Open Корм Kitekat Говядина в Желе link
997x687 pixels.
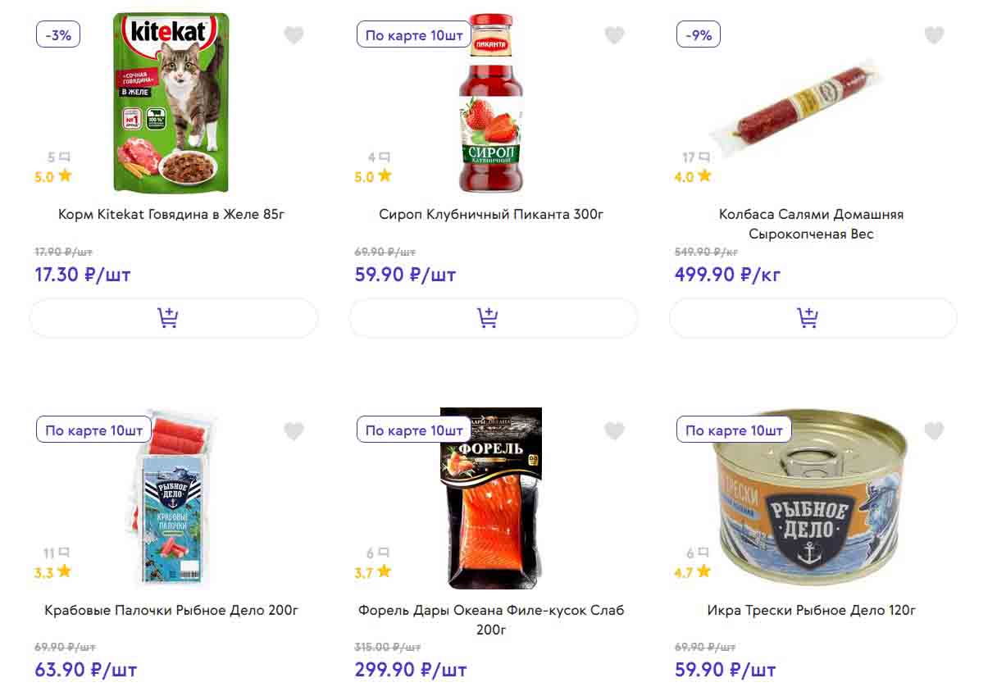pos(171,215)
